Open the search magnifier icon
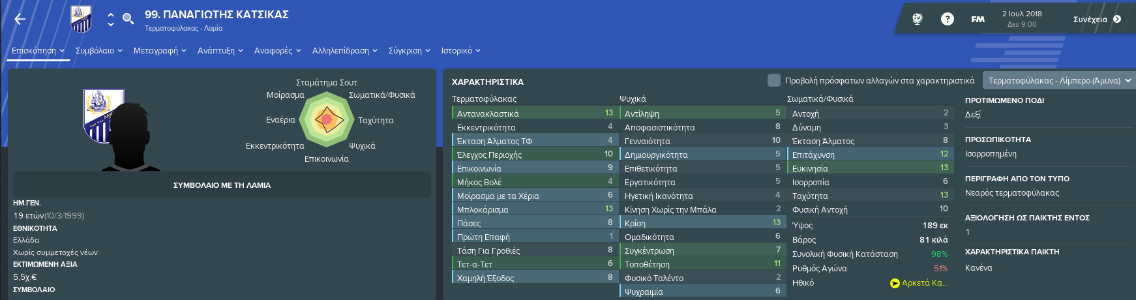The height and width of the screenshot is (300, 1136). click(x=128, y=19)
